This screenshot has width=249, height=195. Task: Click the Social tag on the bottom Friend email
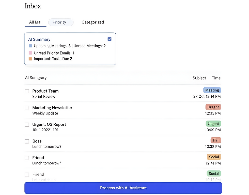pyautogui.click(x=213, y=173)
